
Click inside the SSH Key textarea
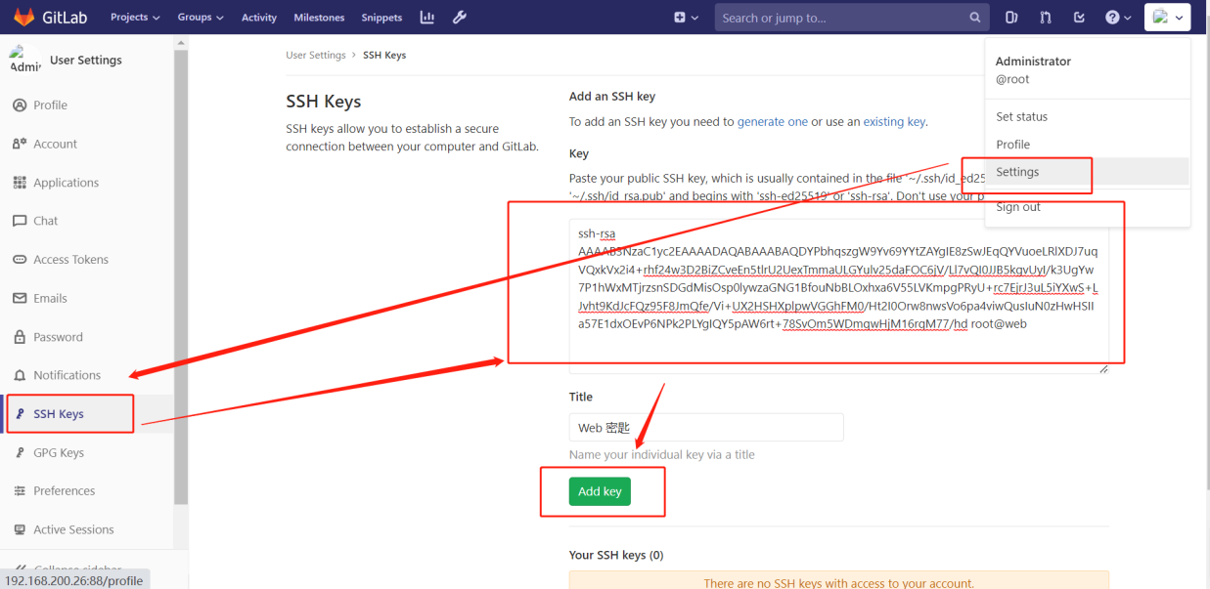(x=839, y=296)
